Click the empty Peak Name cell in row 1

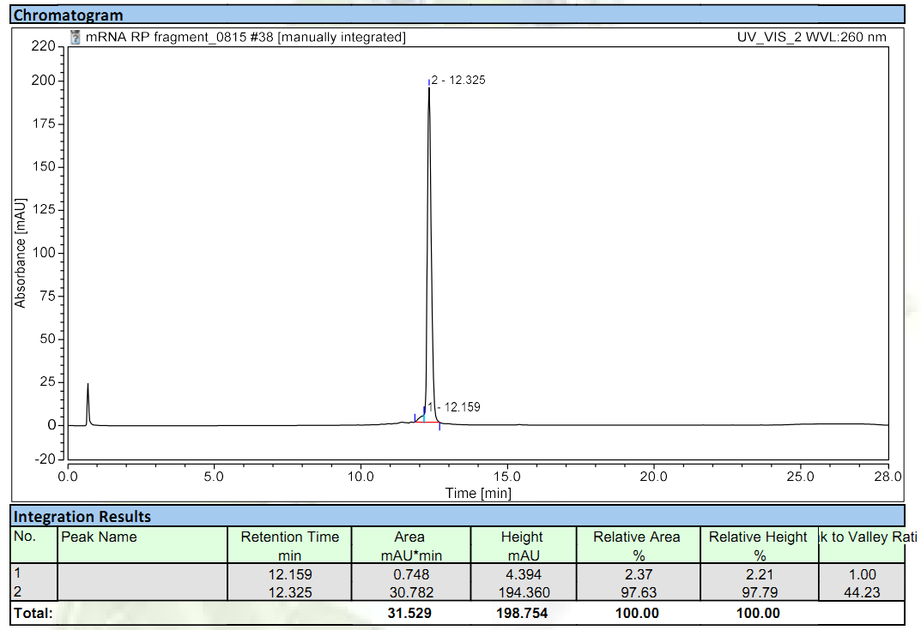[142, 575]
